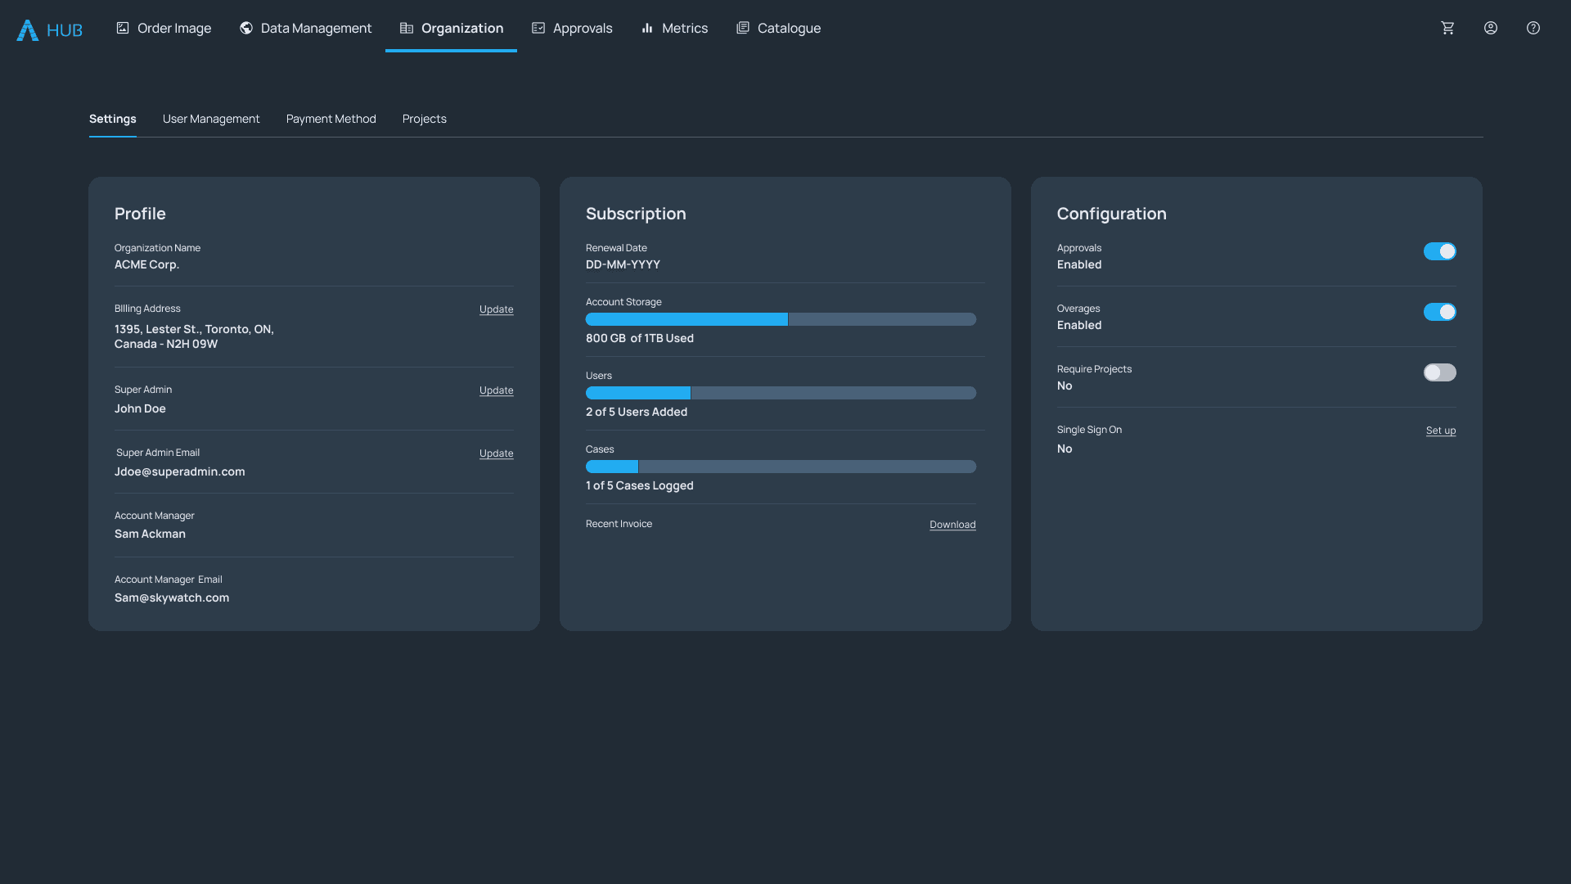Click the Approvals checklist icon
Image resolution: width=1571 pixels, height=884 pixels.
[538, 28]
